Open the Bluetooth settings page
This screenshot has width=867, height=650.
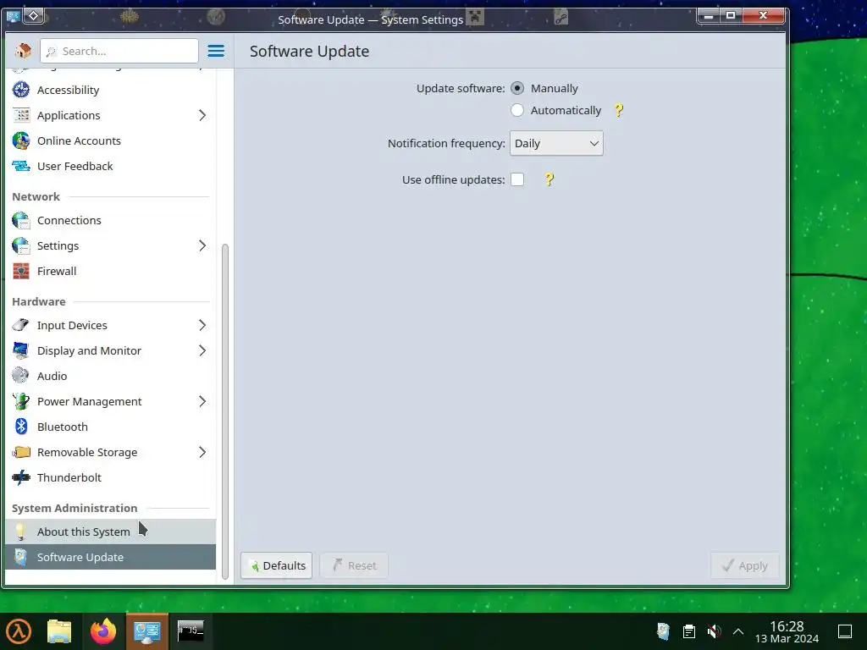coord(110,427)
